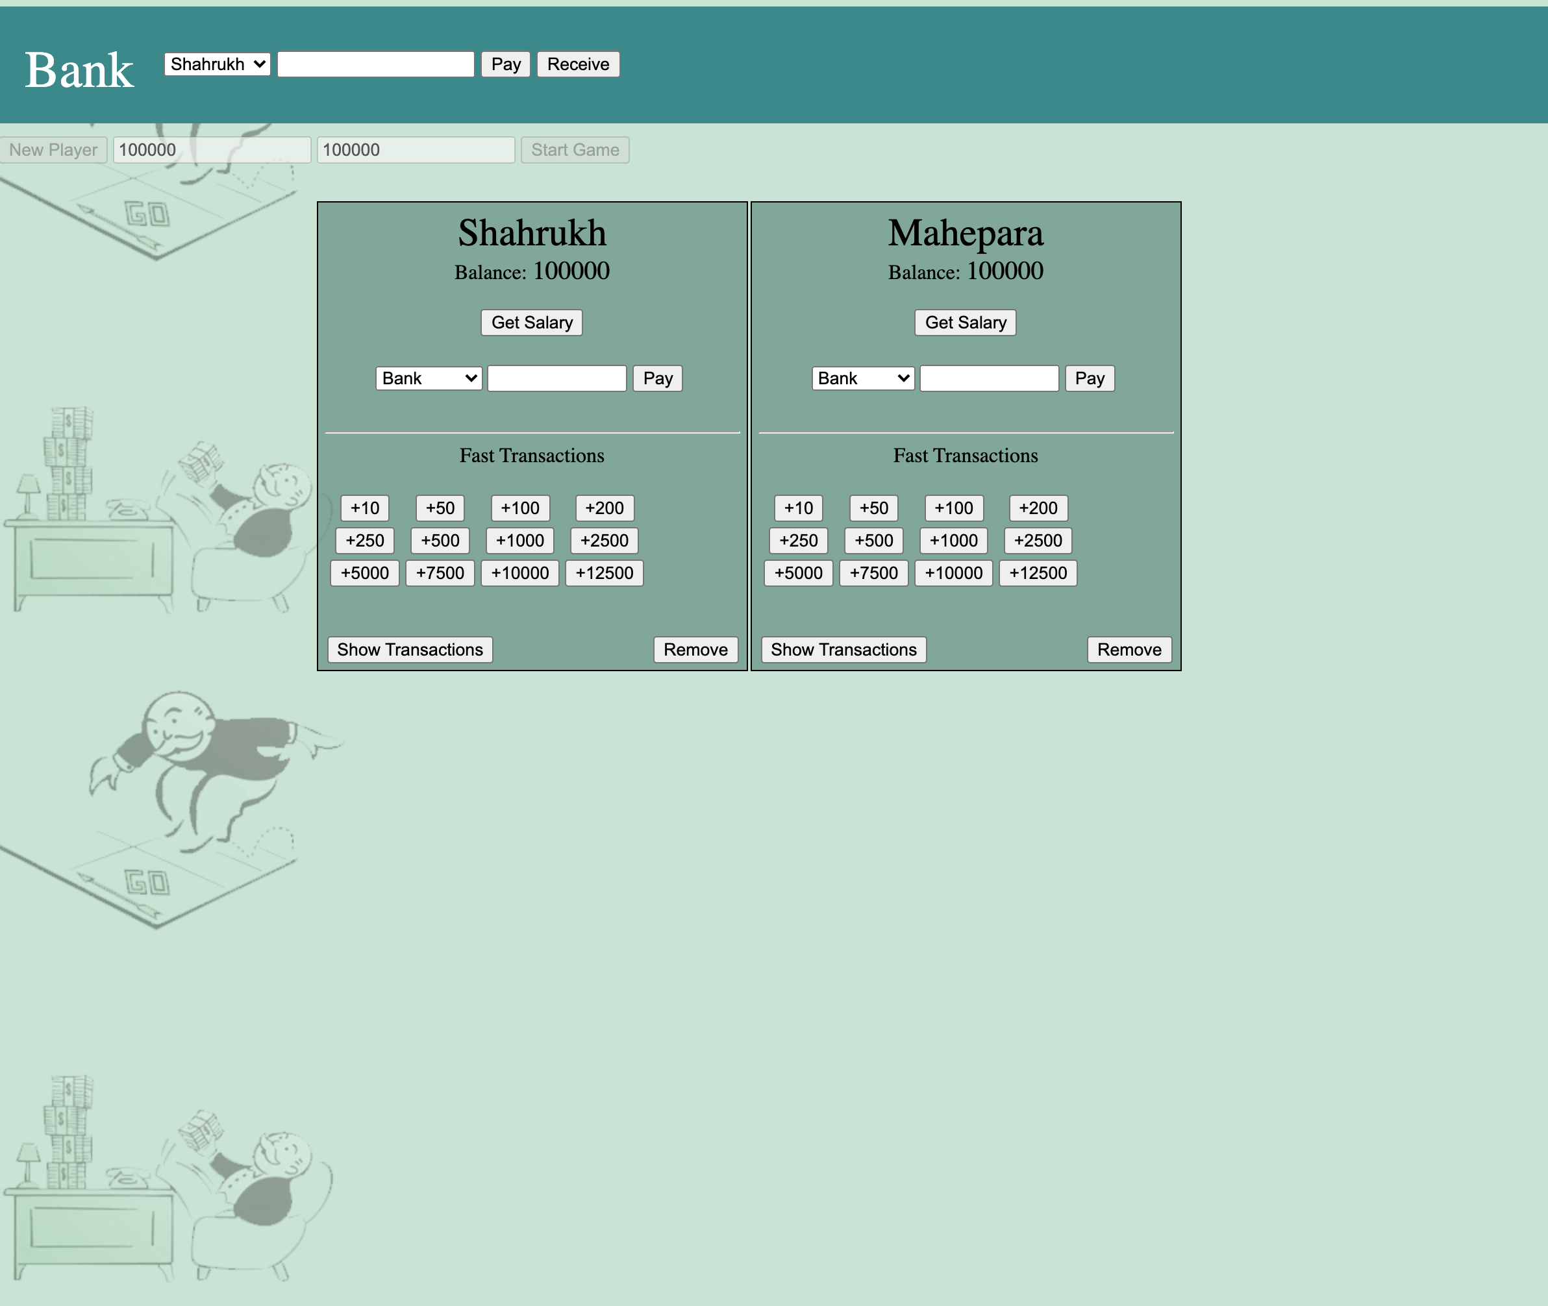
Task: Add +12500 to Shahrukh's balance
Action: click(x=605, y=573)
